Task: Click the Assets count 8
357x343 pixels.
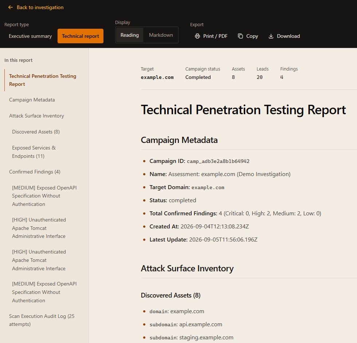Action: coord(234,77)
